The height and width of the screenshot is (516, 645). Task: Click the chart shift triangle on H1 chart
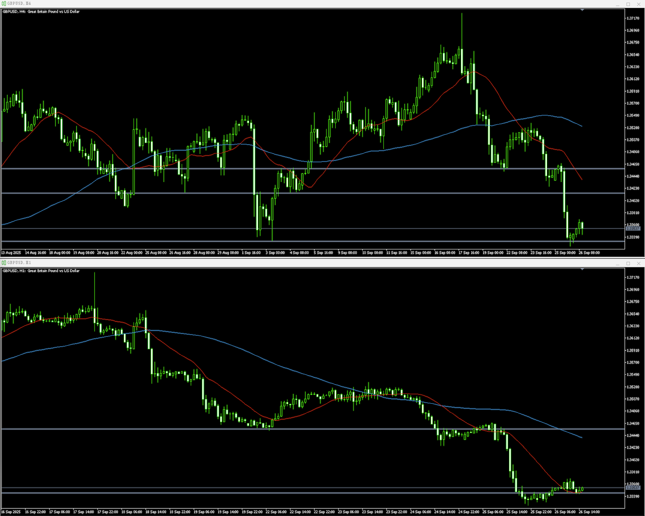[582, 269]
